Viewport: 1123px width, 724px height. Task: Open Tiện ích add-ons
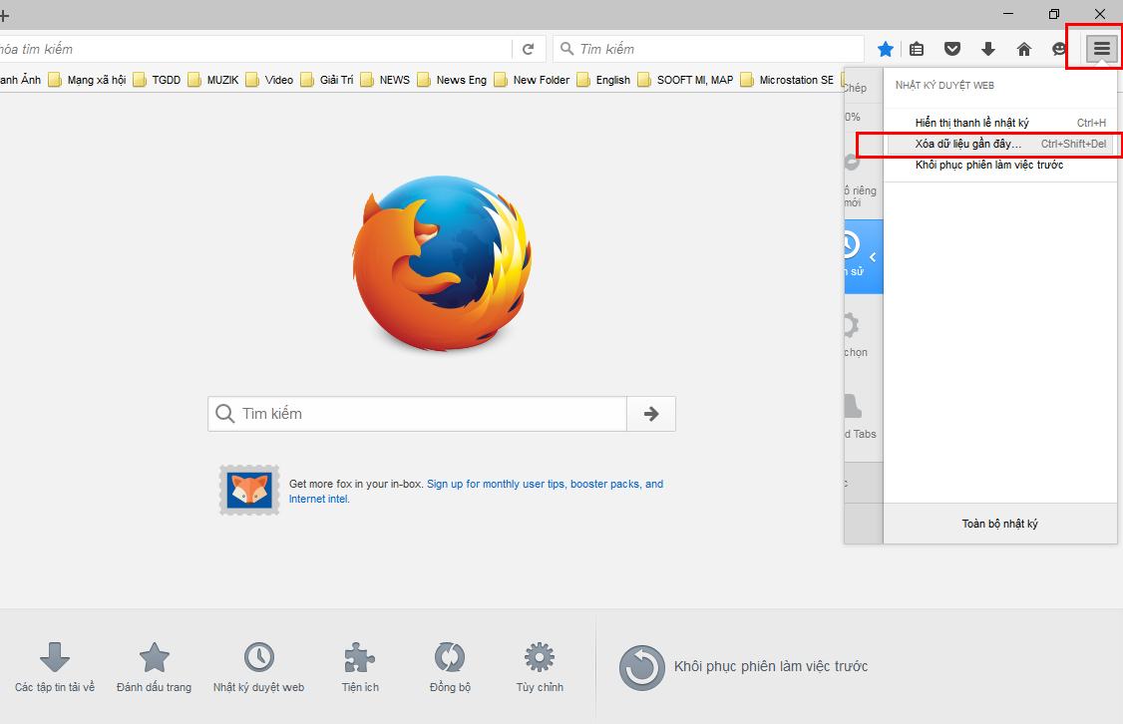[360, 667]
